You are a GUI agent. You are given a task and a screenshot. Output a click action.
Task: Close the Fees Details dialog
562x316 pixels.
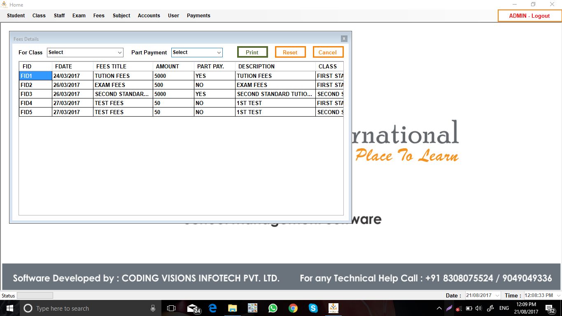click(x=344, y=39)
